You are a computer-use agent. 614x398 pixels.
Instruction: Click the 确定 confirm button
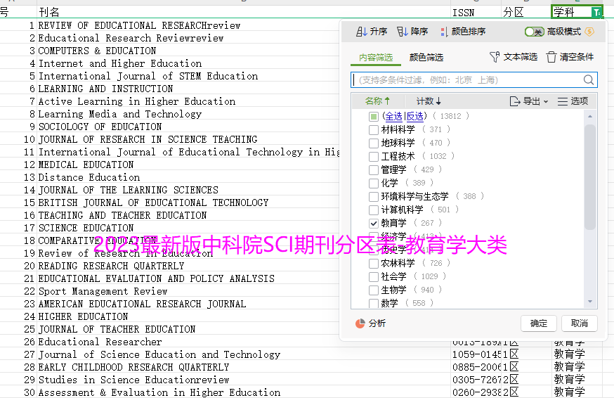click(x=539, y=323)
